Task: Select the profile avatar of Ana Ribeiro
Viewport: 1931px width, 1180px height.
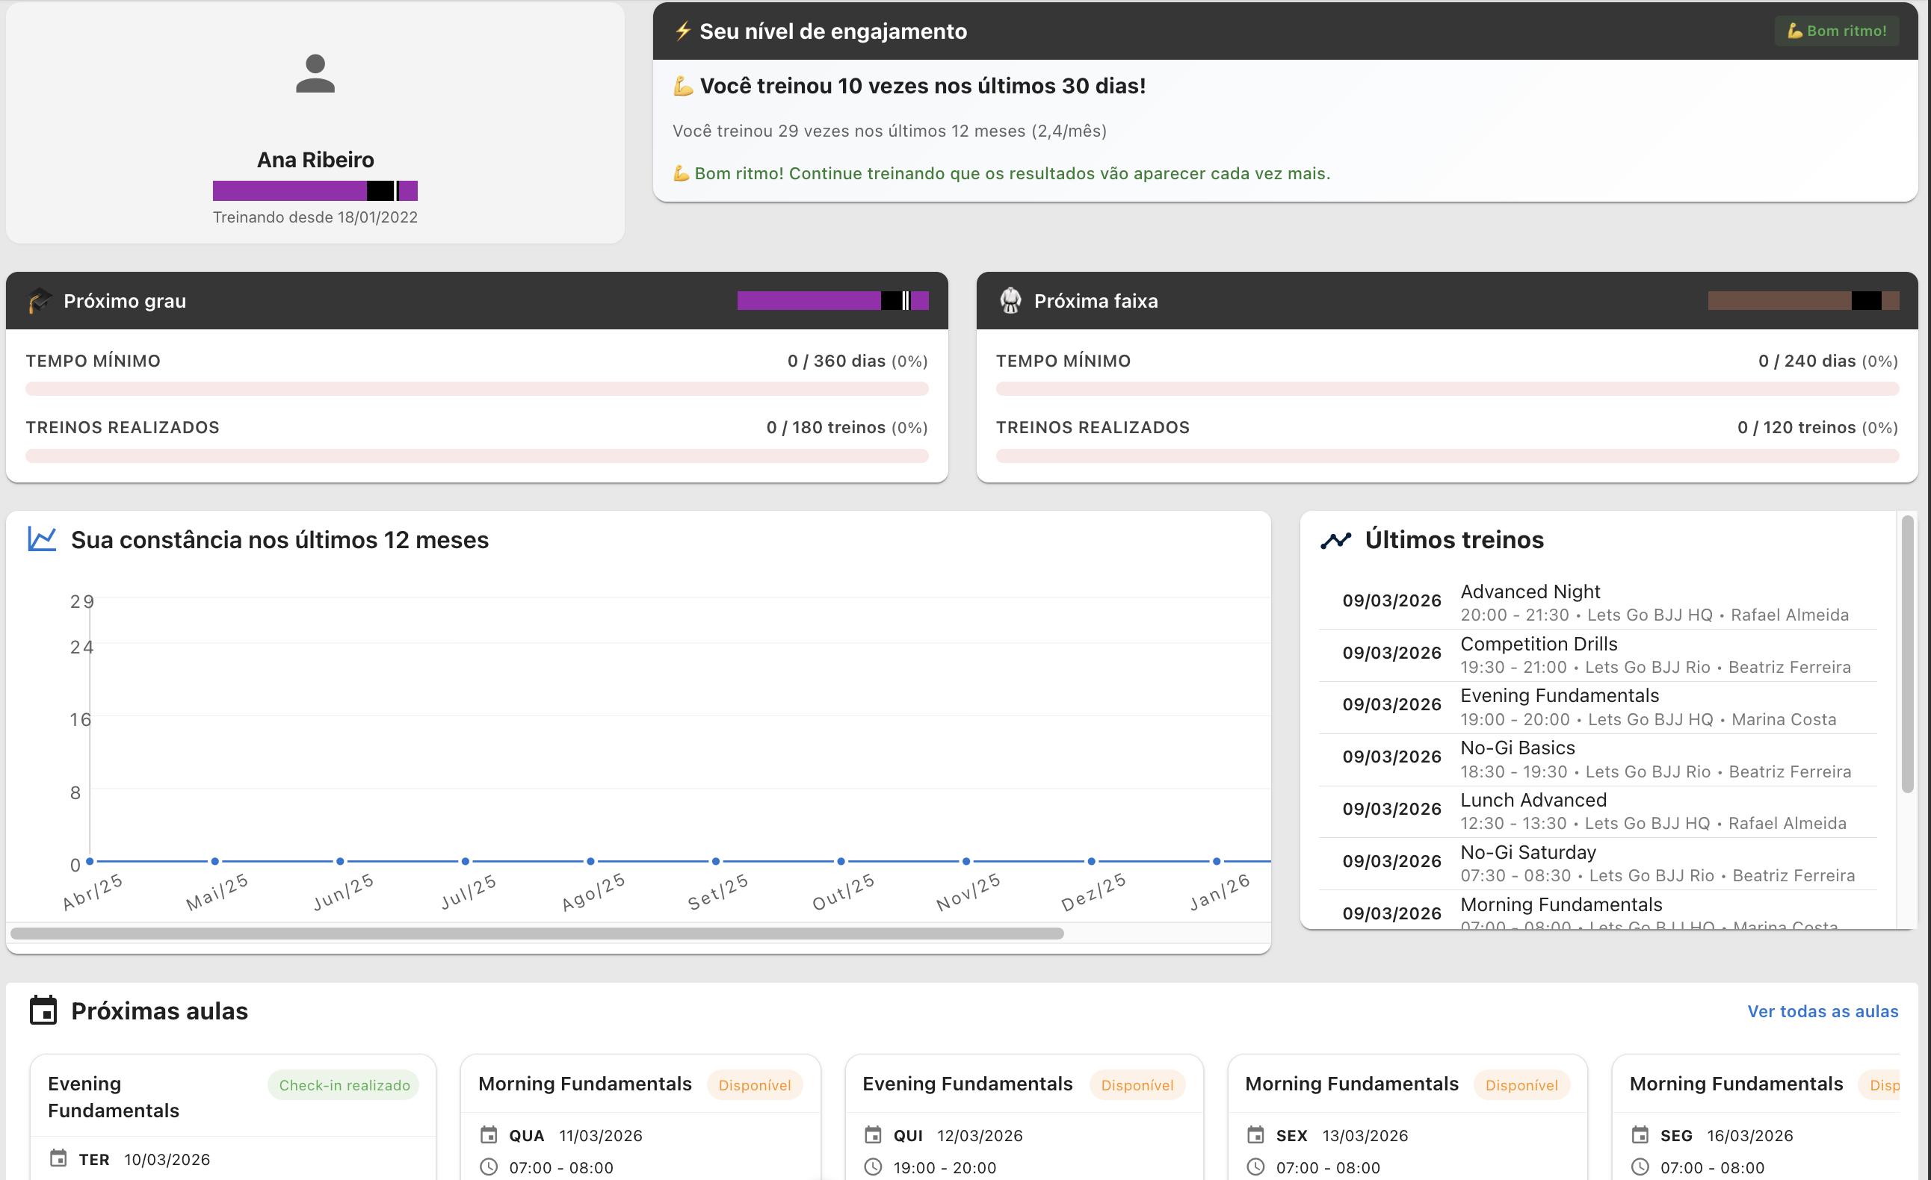Action: click(x=315, y=76)
